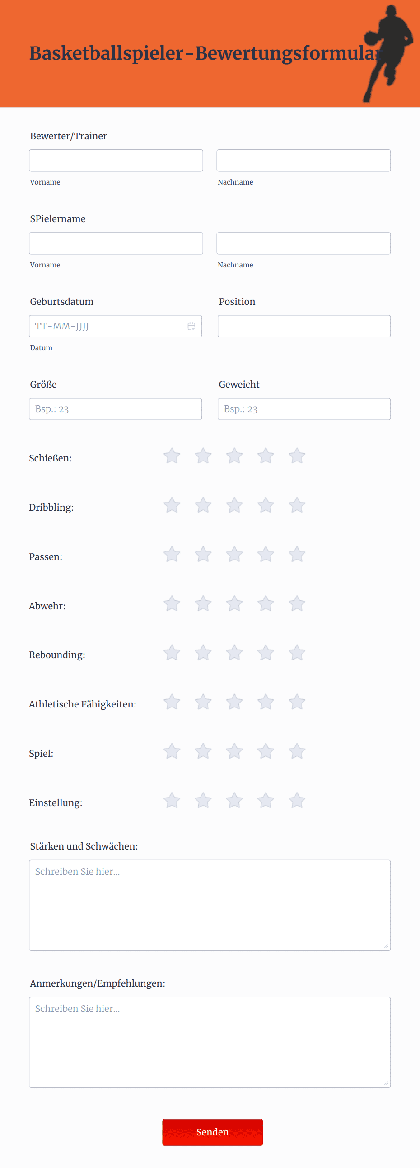Screen dimensions: 420x1168
Task: Click the Geweicht number field
Action: 304,409
